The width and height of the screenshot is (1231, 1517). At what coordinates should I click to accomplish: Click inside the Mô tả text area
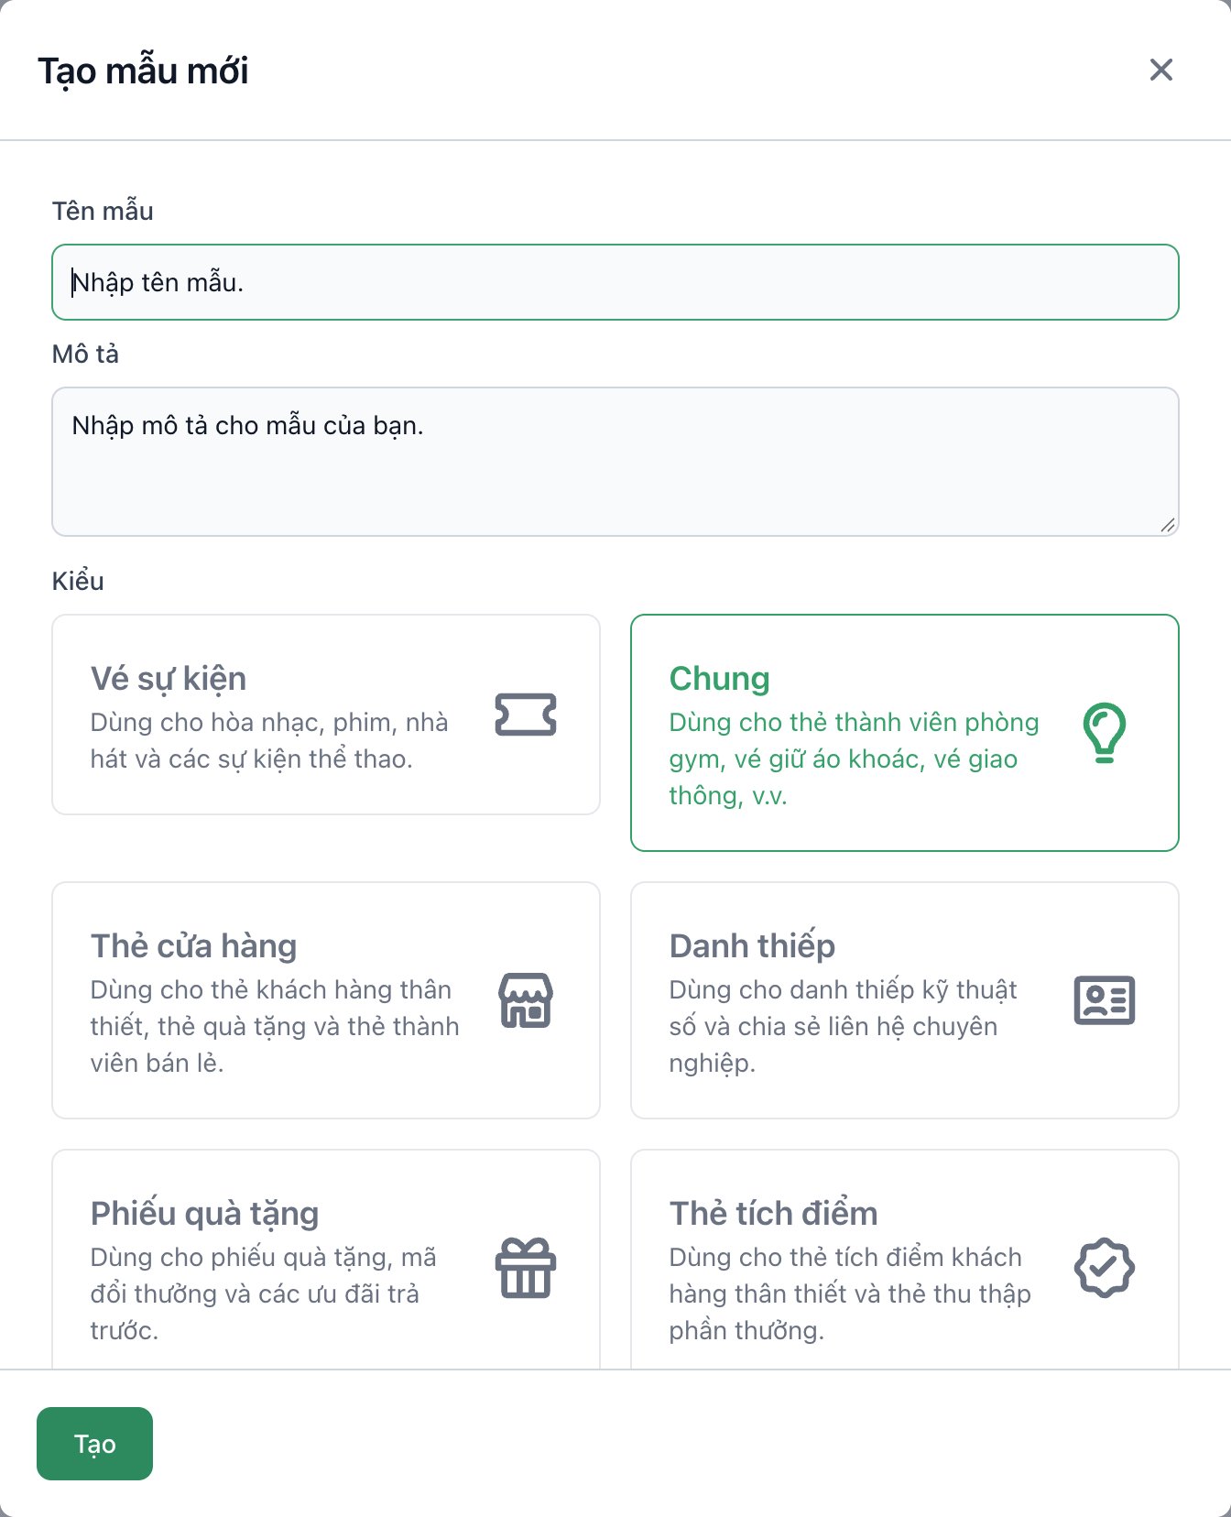[615, 462]
